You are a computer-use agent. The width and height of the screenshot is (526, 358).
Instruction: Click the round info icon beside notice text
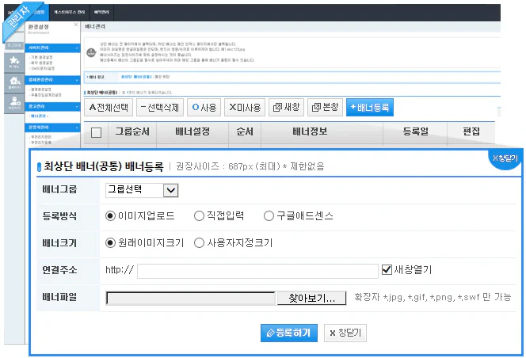point(91,53)
